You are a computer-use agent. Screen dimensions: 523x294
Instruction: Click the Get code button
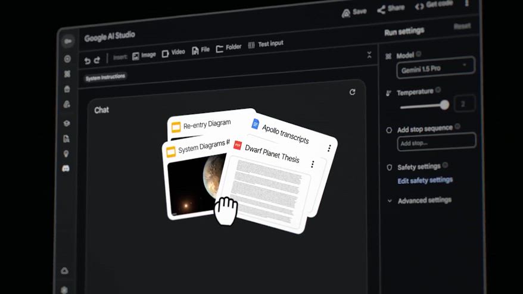tap(434, 5)
